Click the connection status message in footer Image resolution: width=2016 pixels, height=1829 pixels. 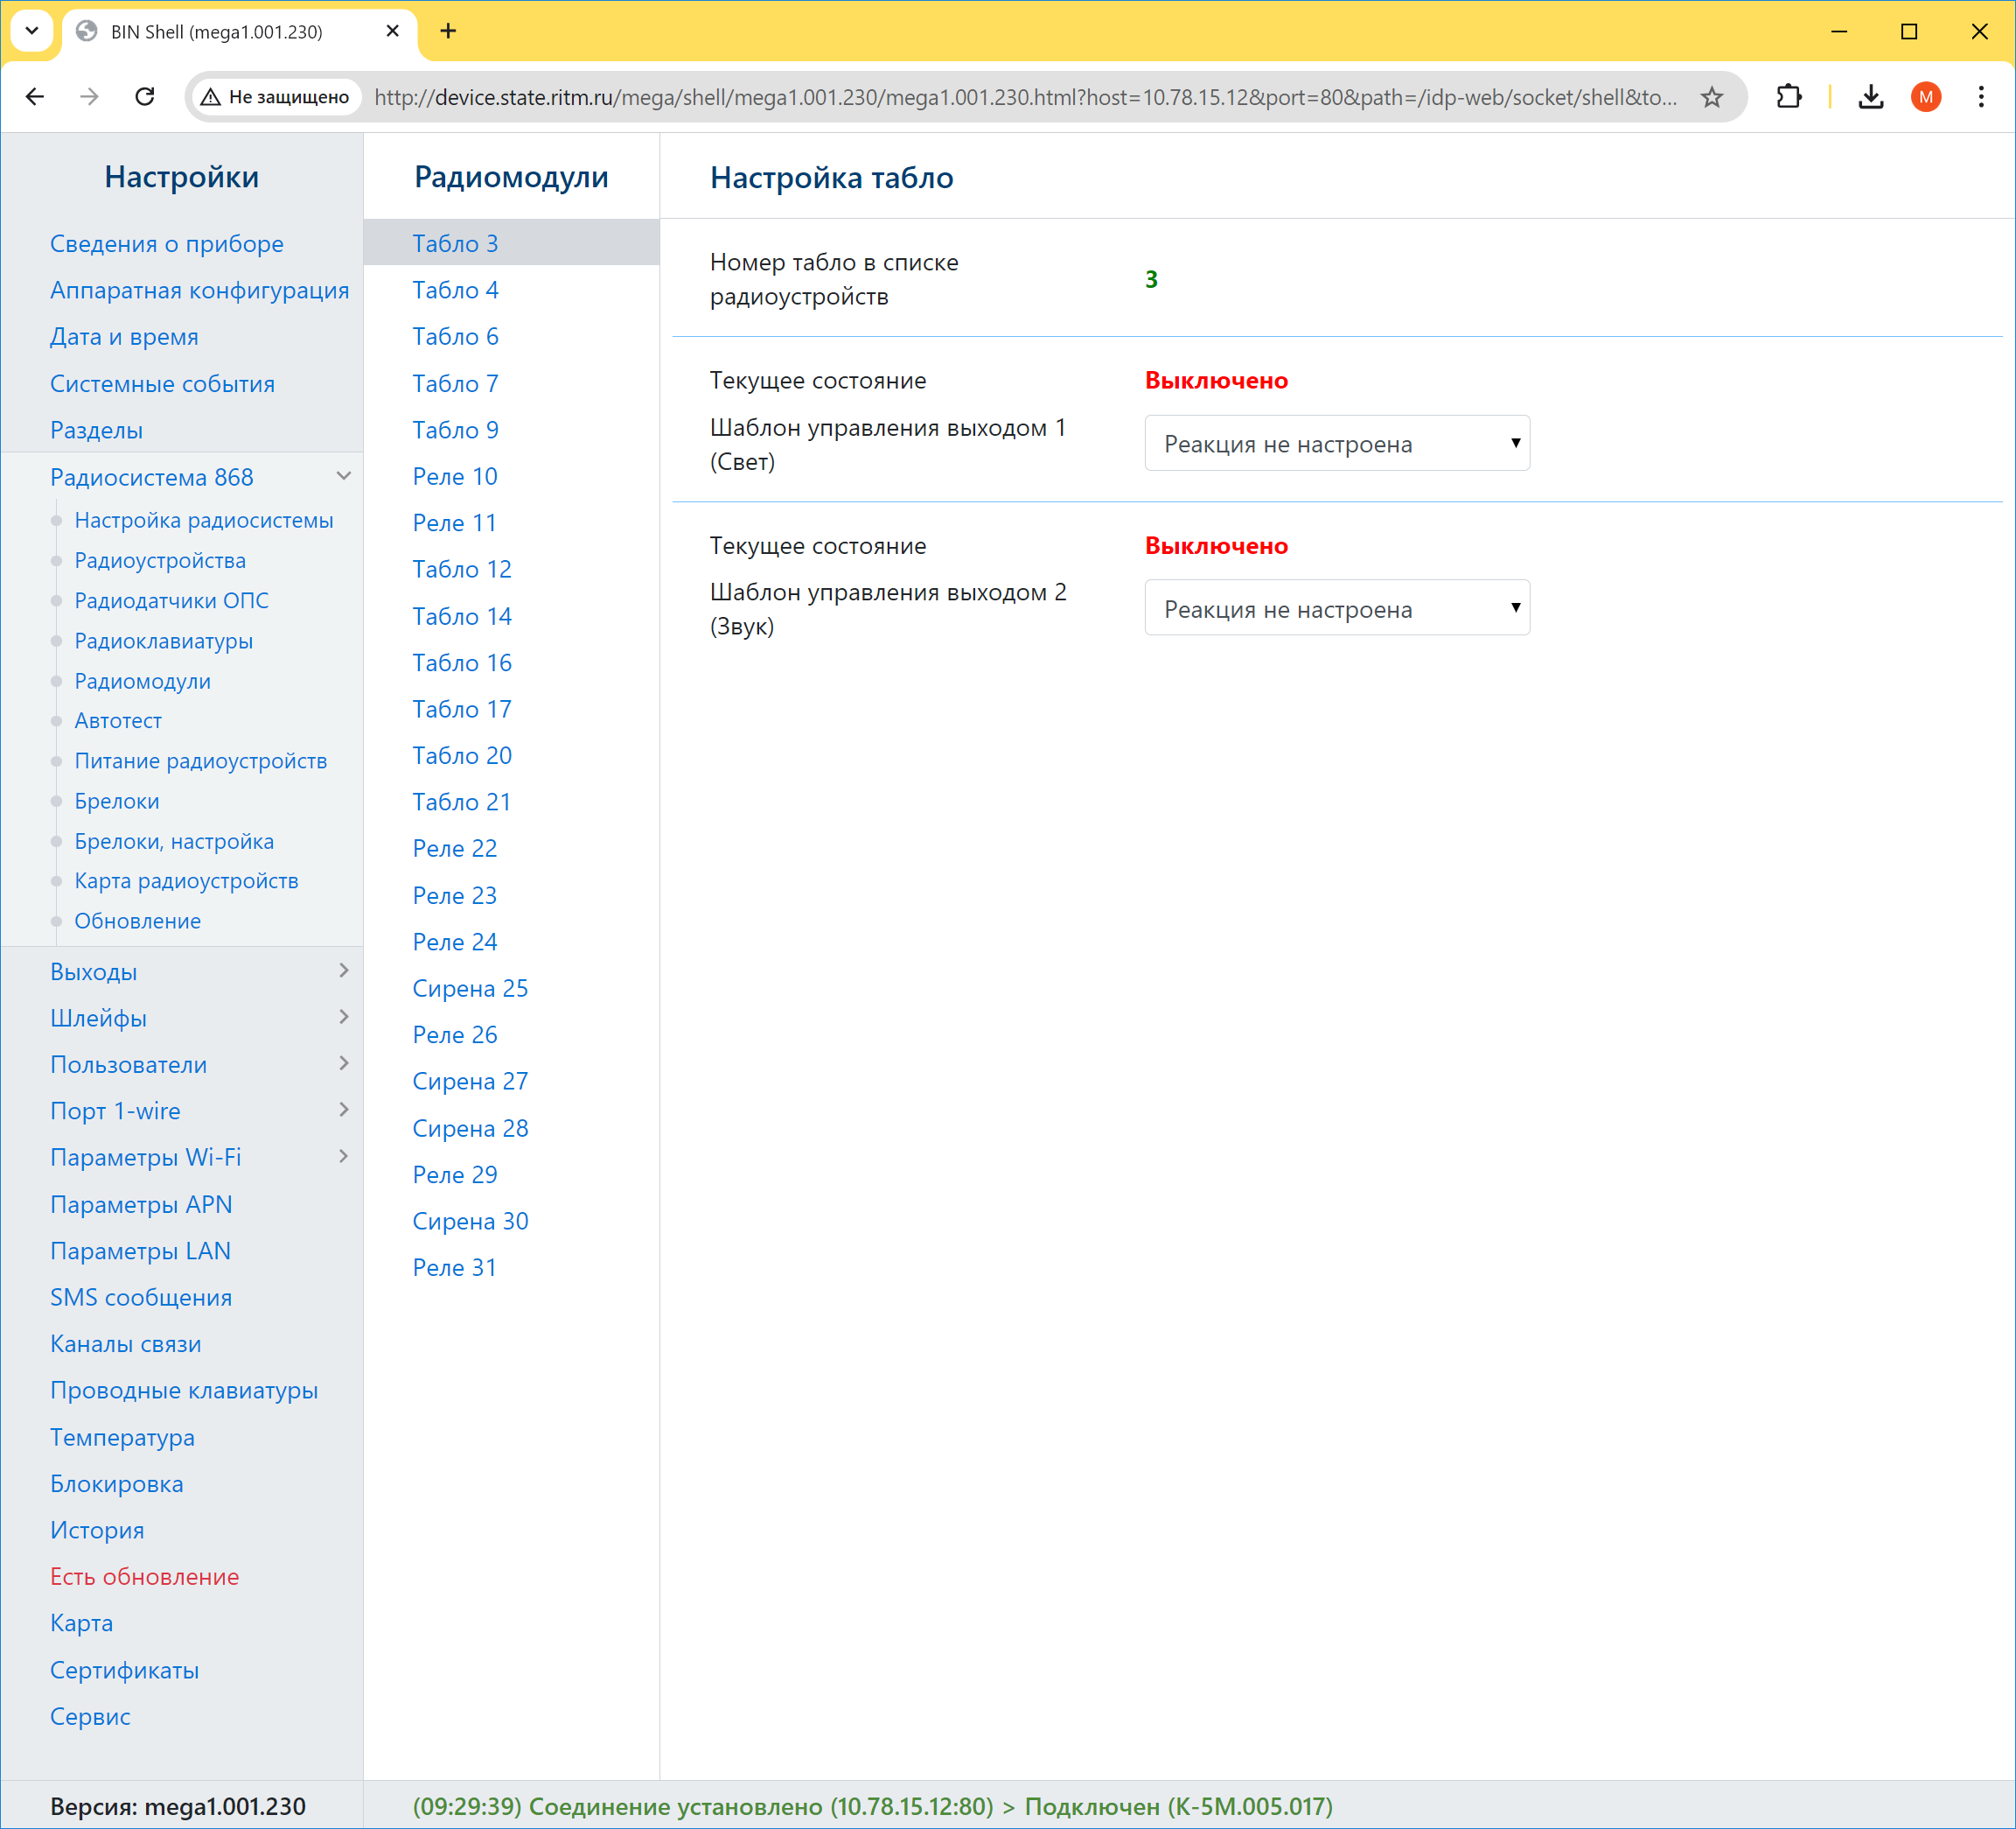point(872,1806)
